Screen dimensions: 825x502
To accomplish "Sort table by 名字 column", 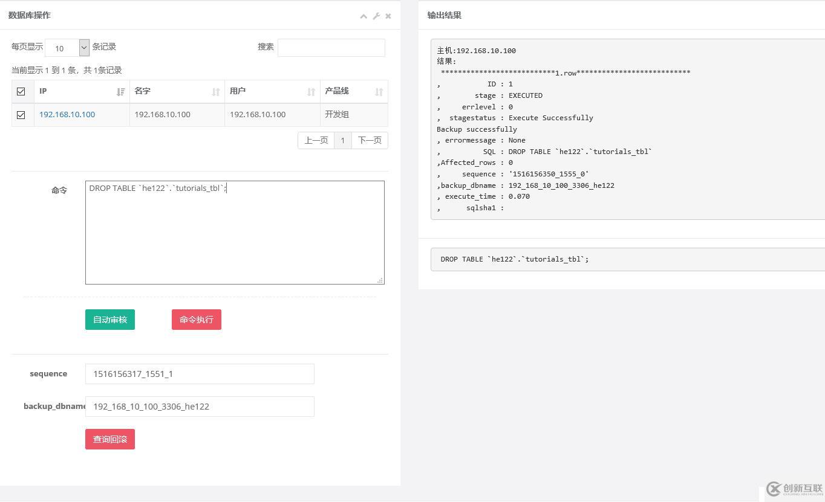I will point(177,91).
